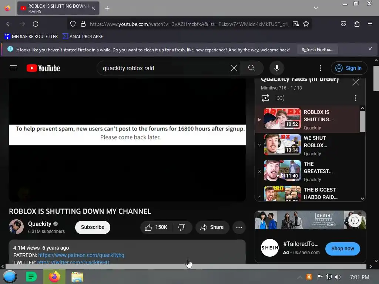Open the action center flag tray icon
This screenshot has width=379, height=284.
(x=320, y=277)
